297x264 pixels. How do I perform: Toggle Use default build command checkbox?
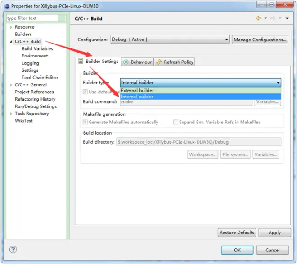85,92
